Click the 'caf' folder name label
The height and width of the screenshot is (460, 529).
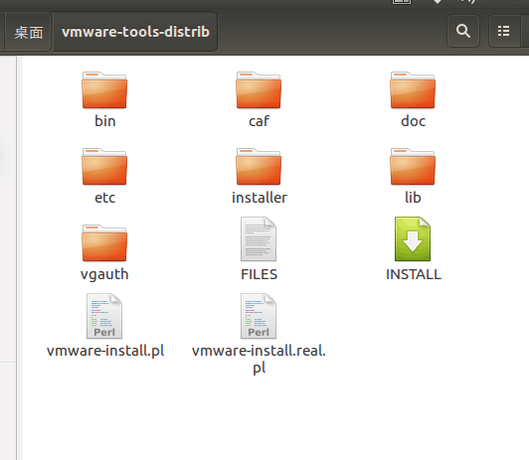pyautogui.click(x=259, y=121)
